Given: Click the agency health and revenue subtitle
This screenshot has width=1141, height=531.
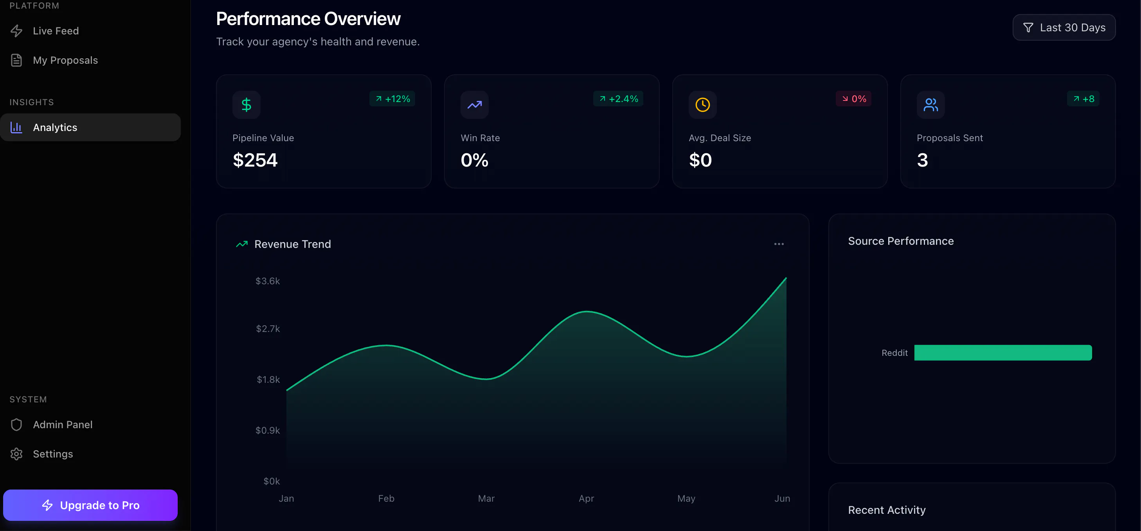Looking at the screenshot, I should (x=318, y=41).
